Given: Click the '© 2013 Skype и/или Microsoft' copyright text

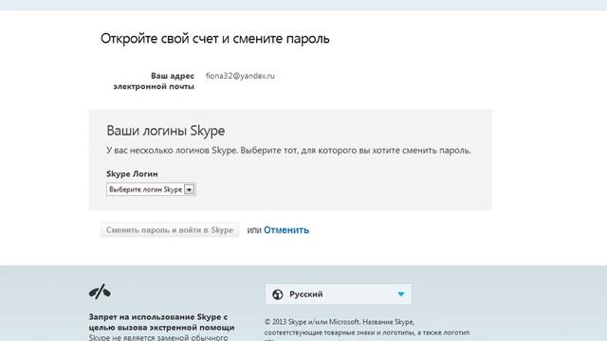Looking at the screenshot, I should point(312,322).
